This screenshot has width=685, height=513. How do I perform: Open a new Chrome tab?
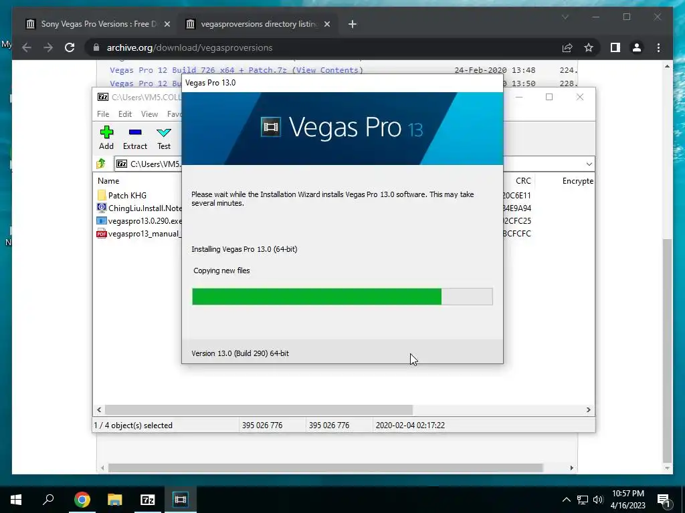coord(353,25)
